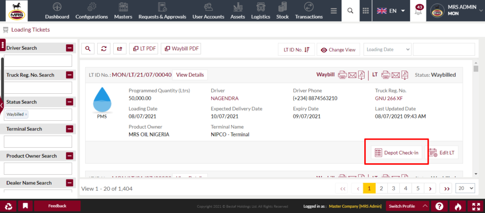Collapse Dealer Name Search filter

point(70,183)
